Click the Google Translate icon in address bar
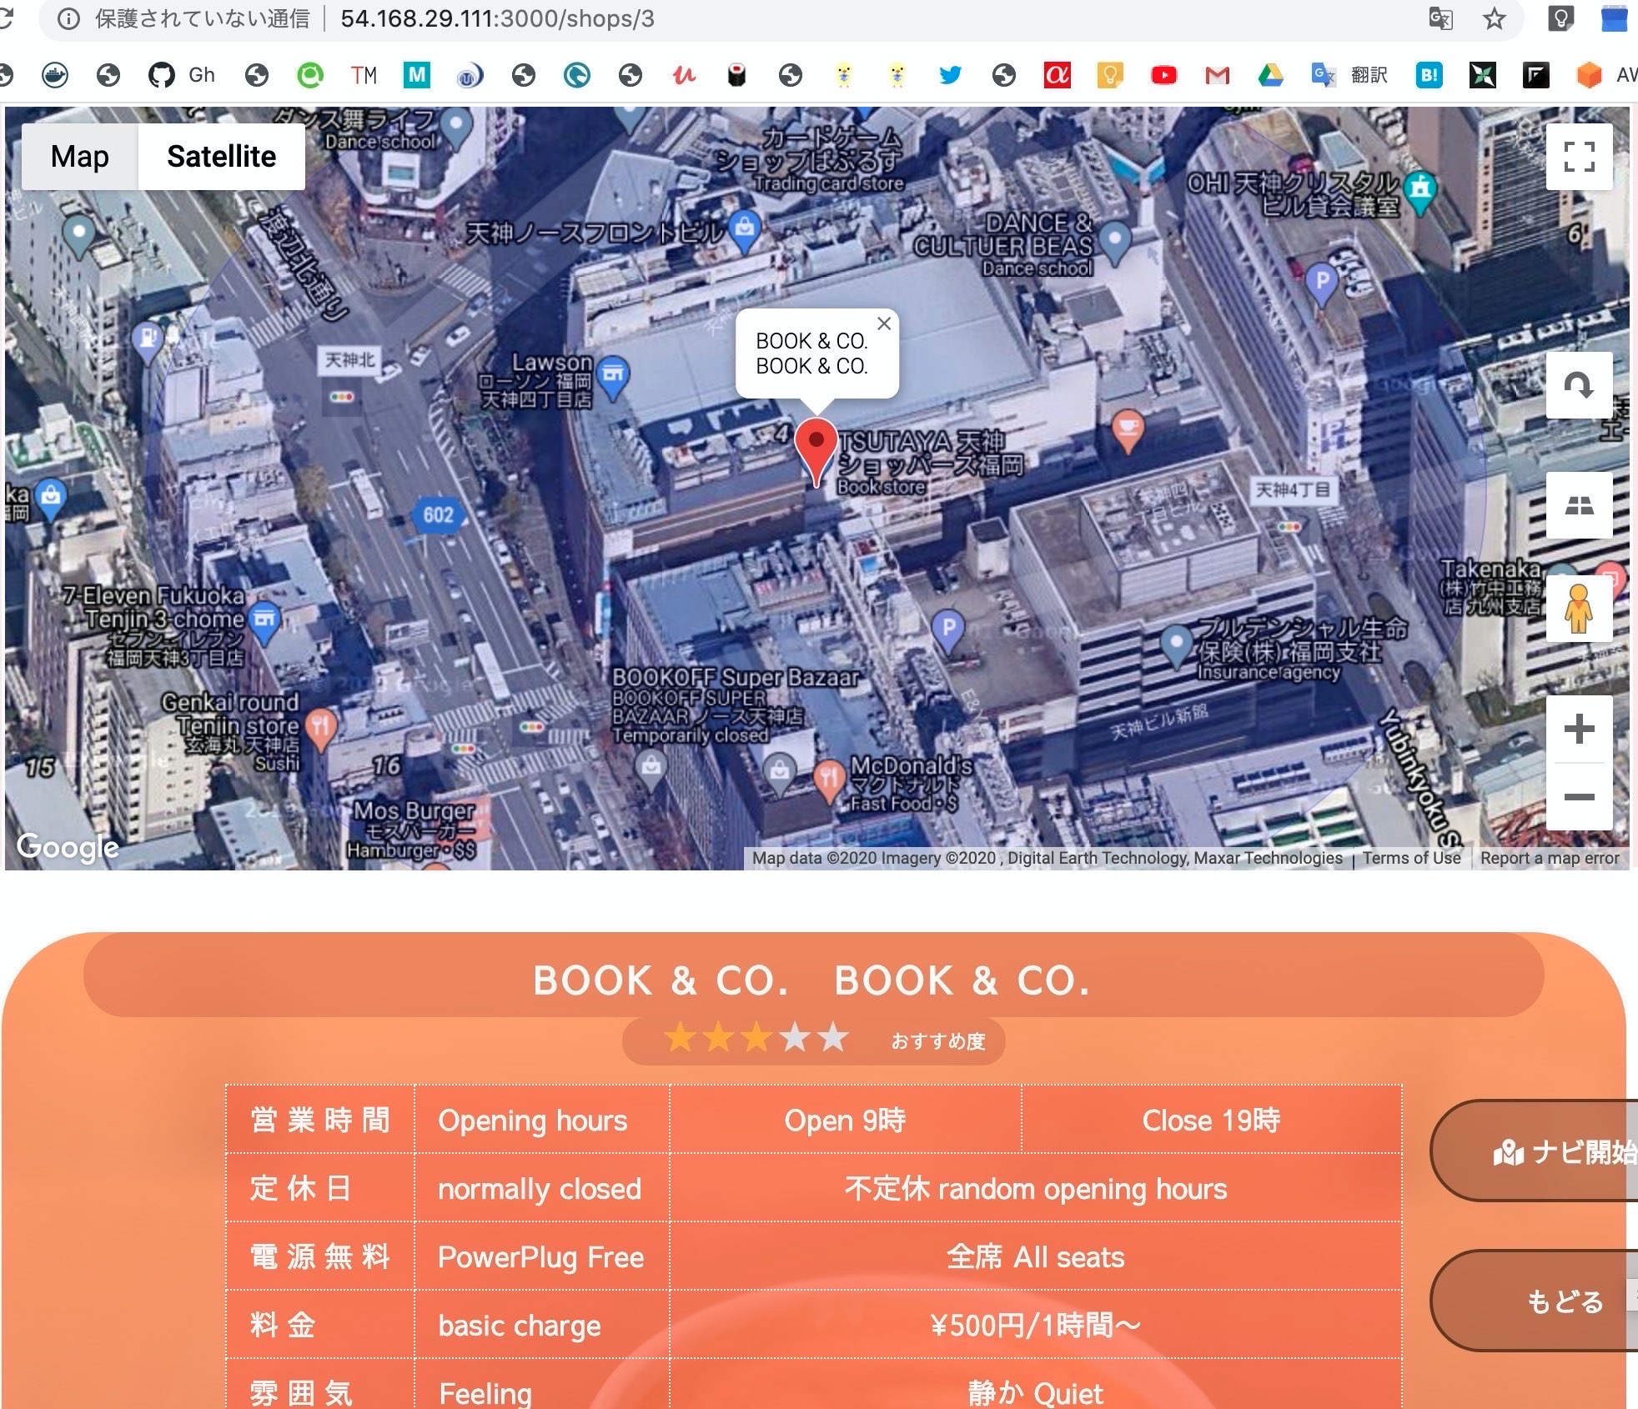 (x=1440, y=18)
